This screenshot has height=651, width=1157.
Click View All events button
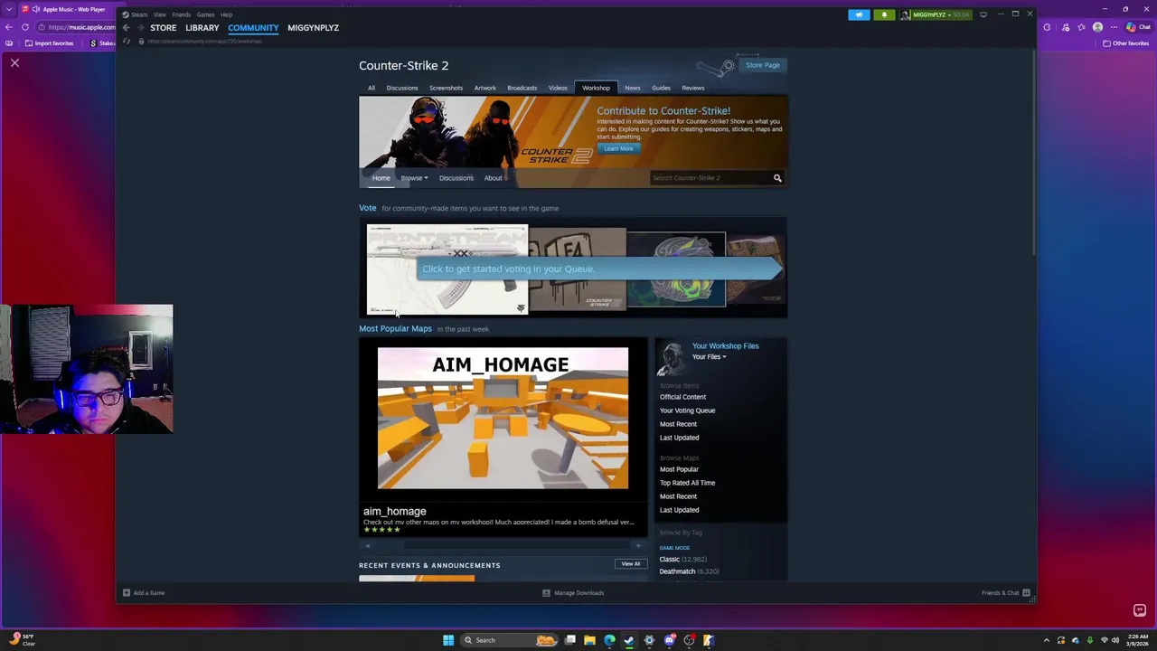click(x=631, y=564)
